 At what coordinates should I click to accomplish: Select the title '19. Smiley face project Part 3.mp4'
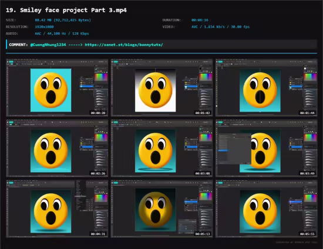[66, 10]
